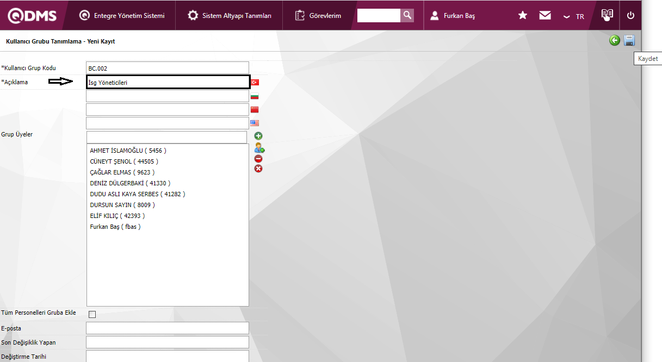Screen dimensions: 662x362
Task: Open Sistem Altyapı Tanımları menu
Action: pyautogui.click(x=229, y=16)
